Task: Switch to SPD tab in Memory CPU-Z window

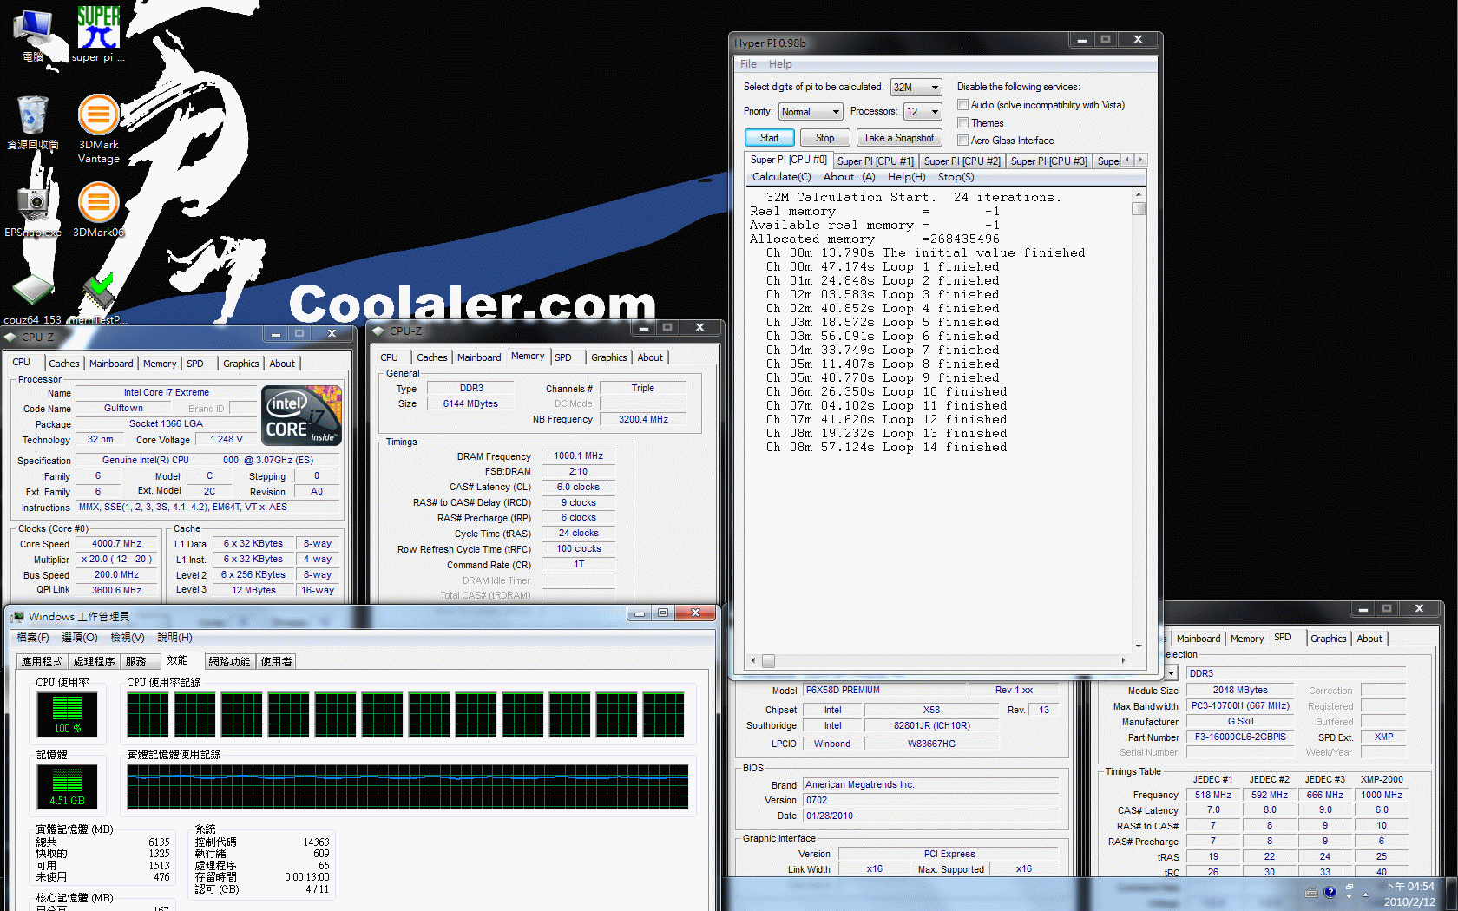Action: (x=563, y=357)
